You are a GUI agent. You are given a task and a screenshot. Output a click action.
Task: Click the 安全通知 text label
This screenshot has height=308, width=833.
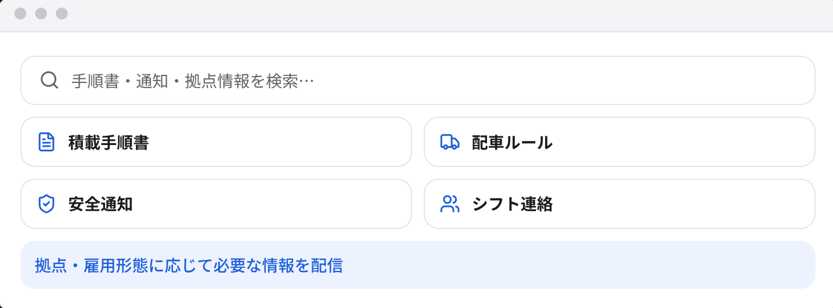(100, 204)
